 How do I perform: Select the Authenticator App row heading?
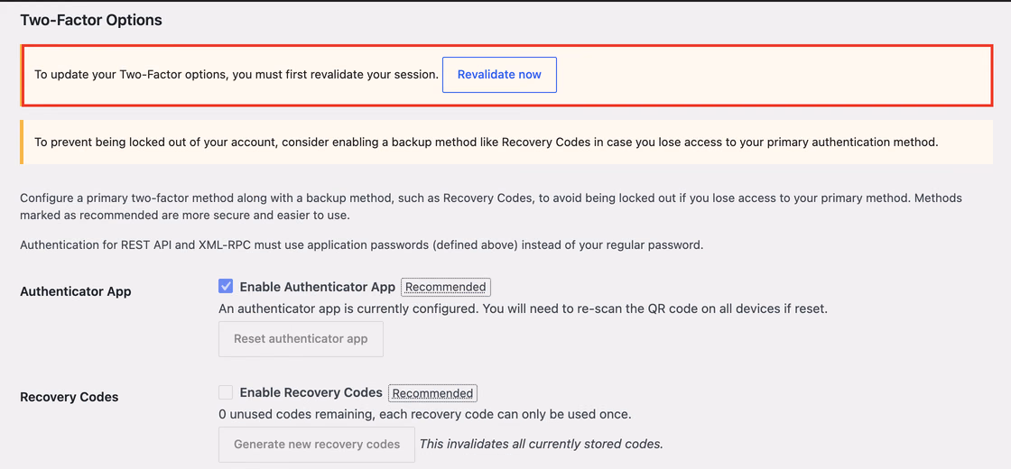pyautogui.click(x=76, y=291)
